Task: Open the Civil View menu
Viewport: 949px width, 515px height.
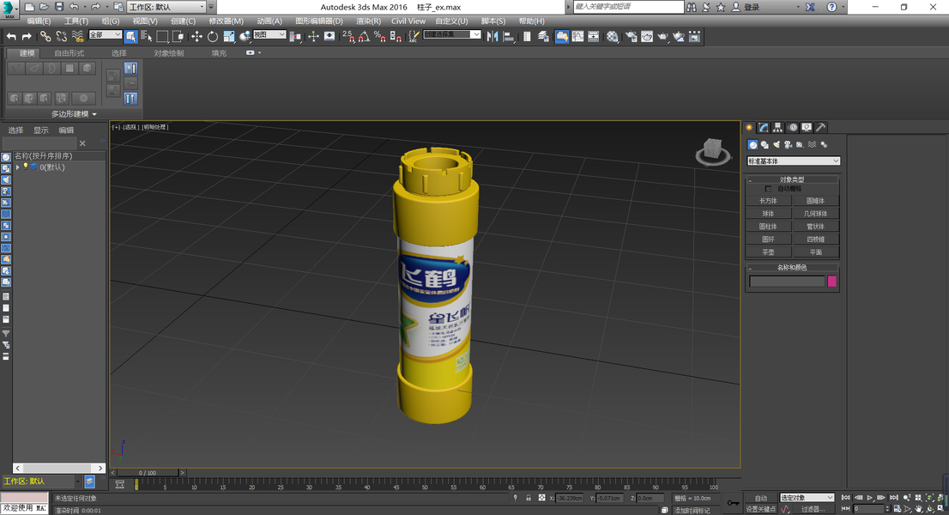Action: (408, 21)
